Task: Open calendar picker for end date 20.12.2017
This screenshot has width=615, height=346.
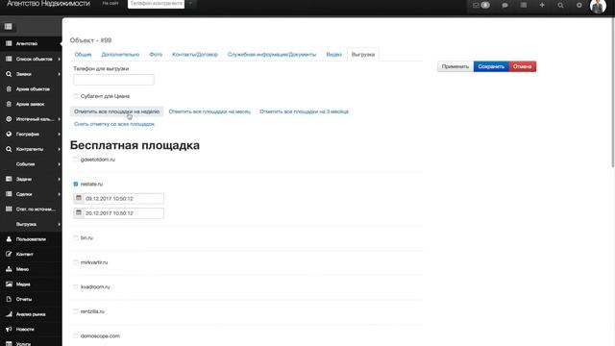Action: (x=79, y=213)
